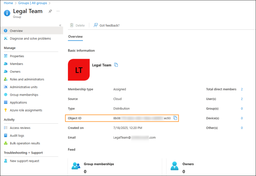Click the Object ID value text
Viewport: 256px width, 176px height.
(142, 118)
